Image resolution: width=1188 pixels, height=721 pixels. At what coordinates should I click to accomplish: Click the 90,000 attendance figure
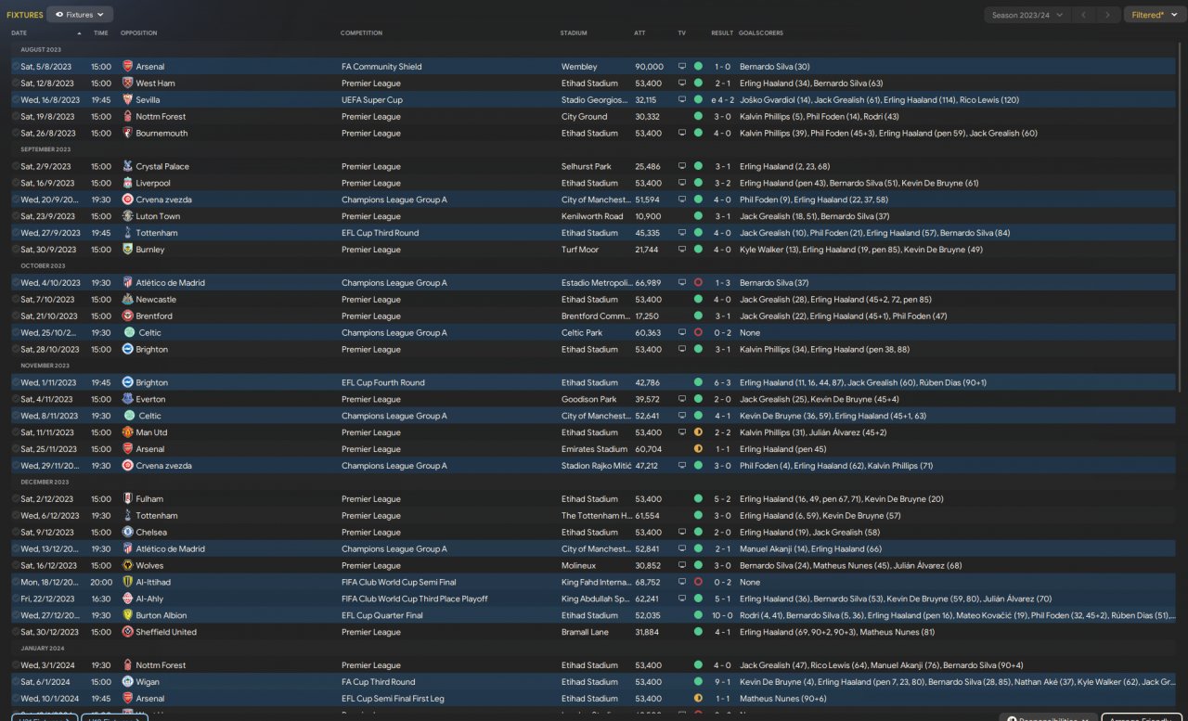coord(650,67)
